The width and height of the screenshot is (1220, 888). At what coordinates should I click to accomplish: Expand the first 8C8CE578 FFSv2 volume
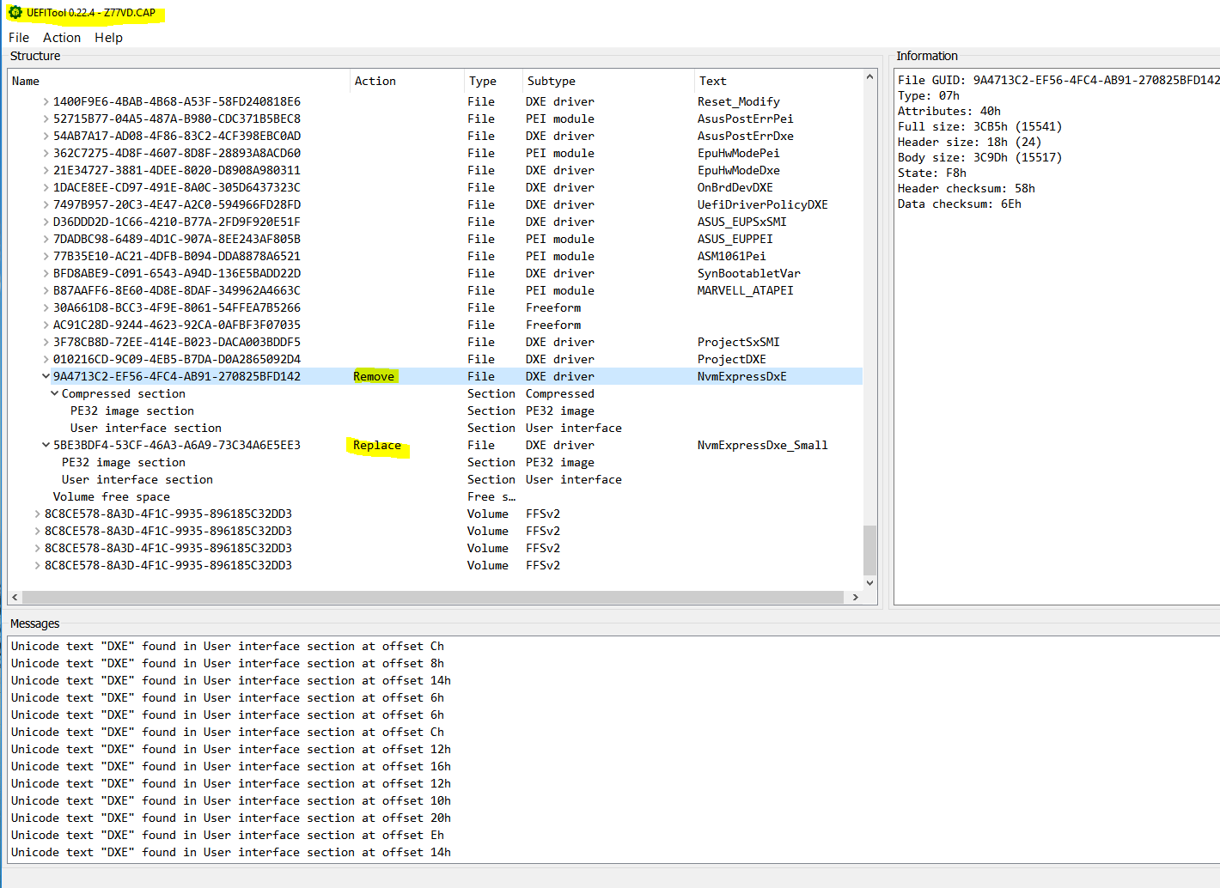[x=37, y=514]
